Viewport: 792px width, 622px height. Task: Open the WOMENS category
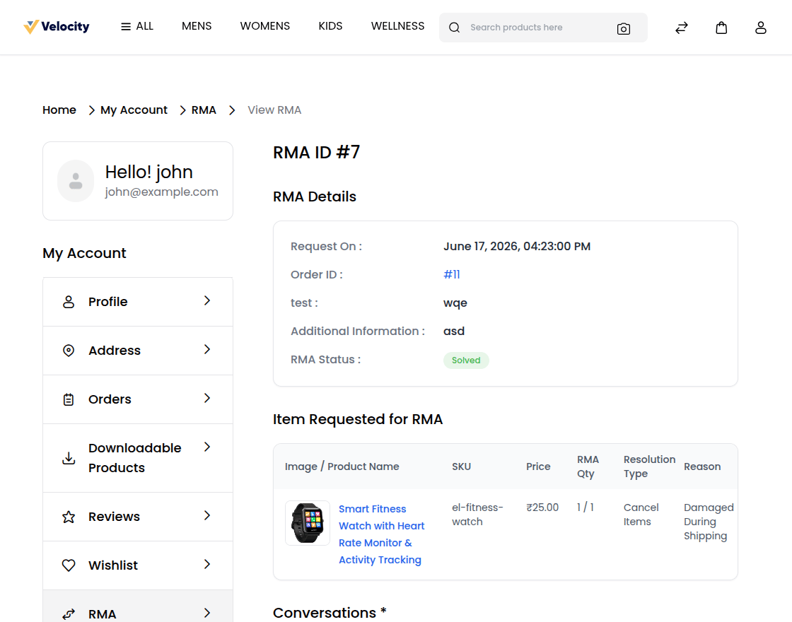tap(264, 26)
